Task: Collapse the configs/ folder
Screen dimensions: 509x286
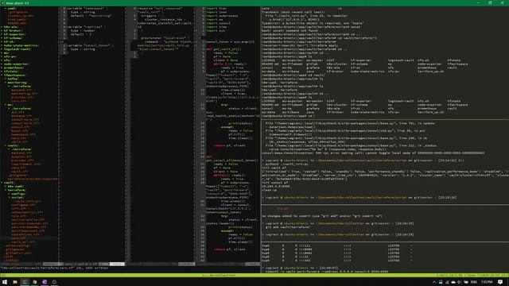Action: tap(18, 194)
